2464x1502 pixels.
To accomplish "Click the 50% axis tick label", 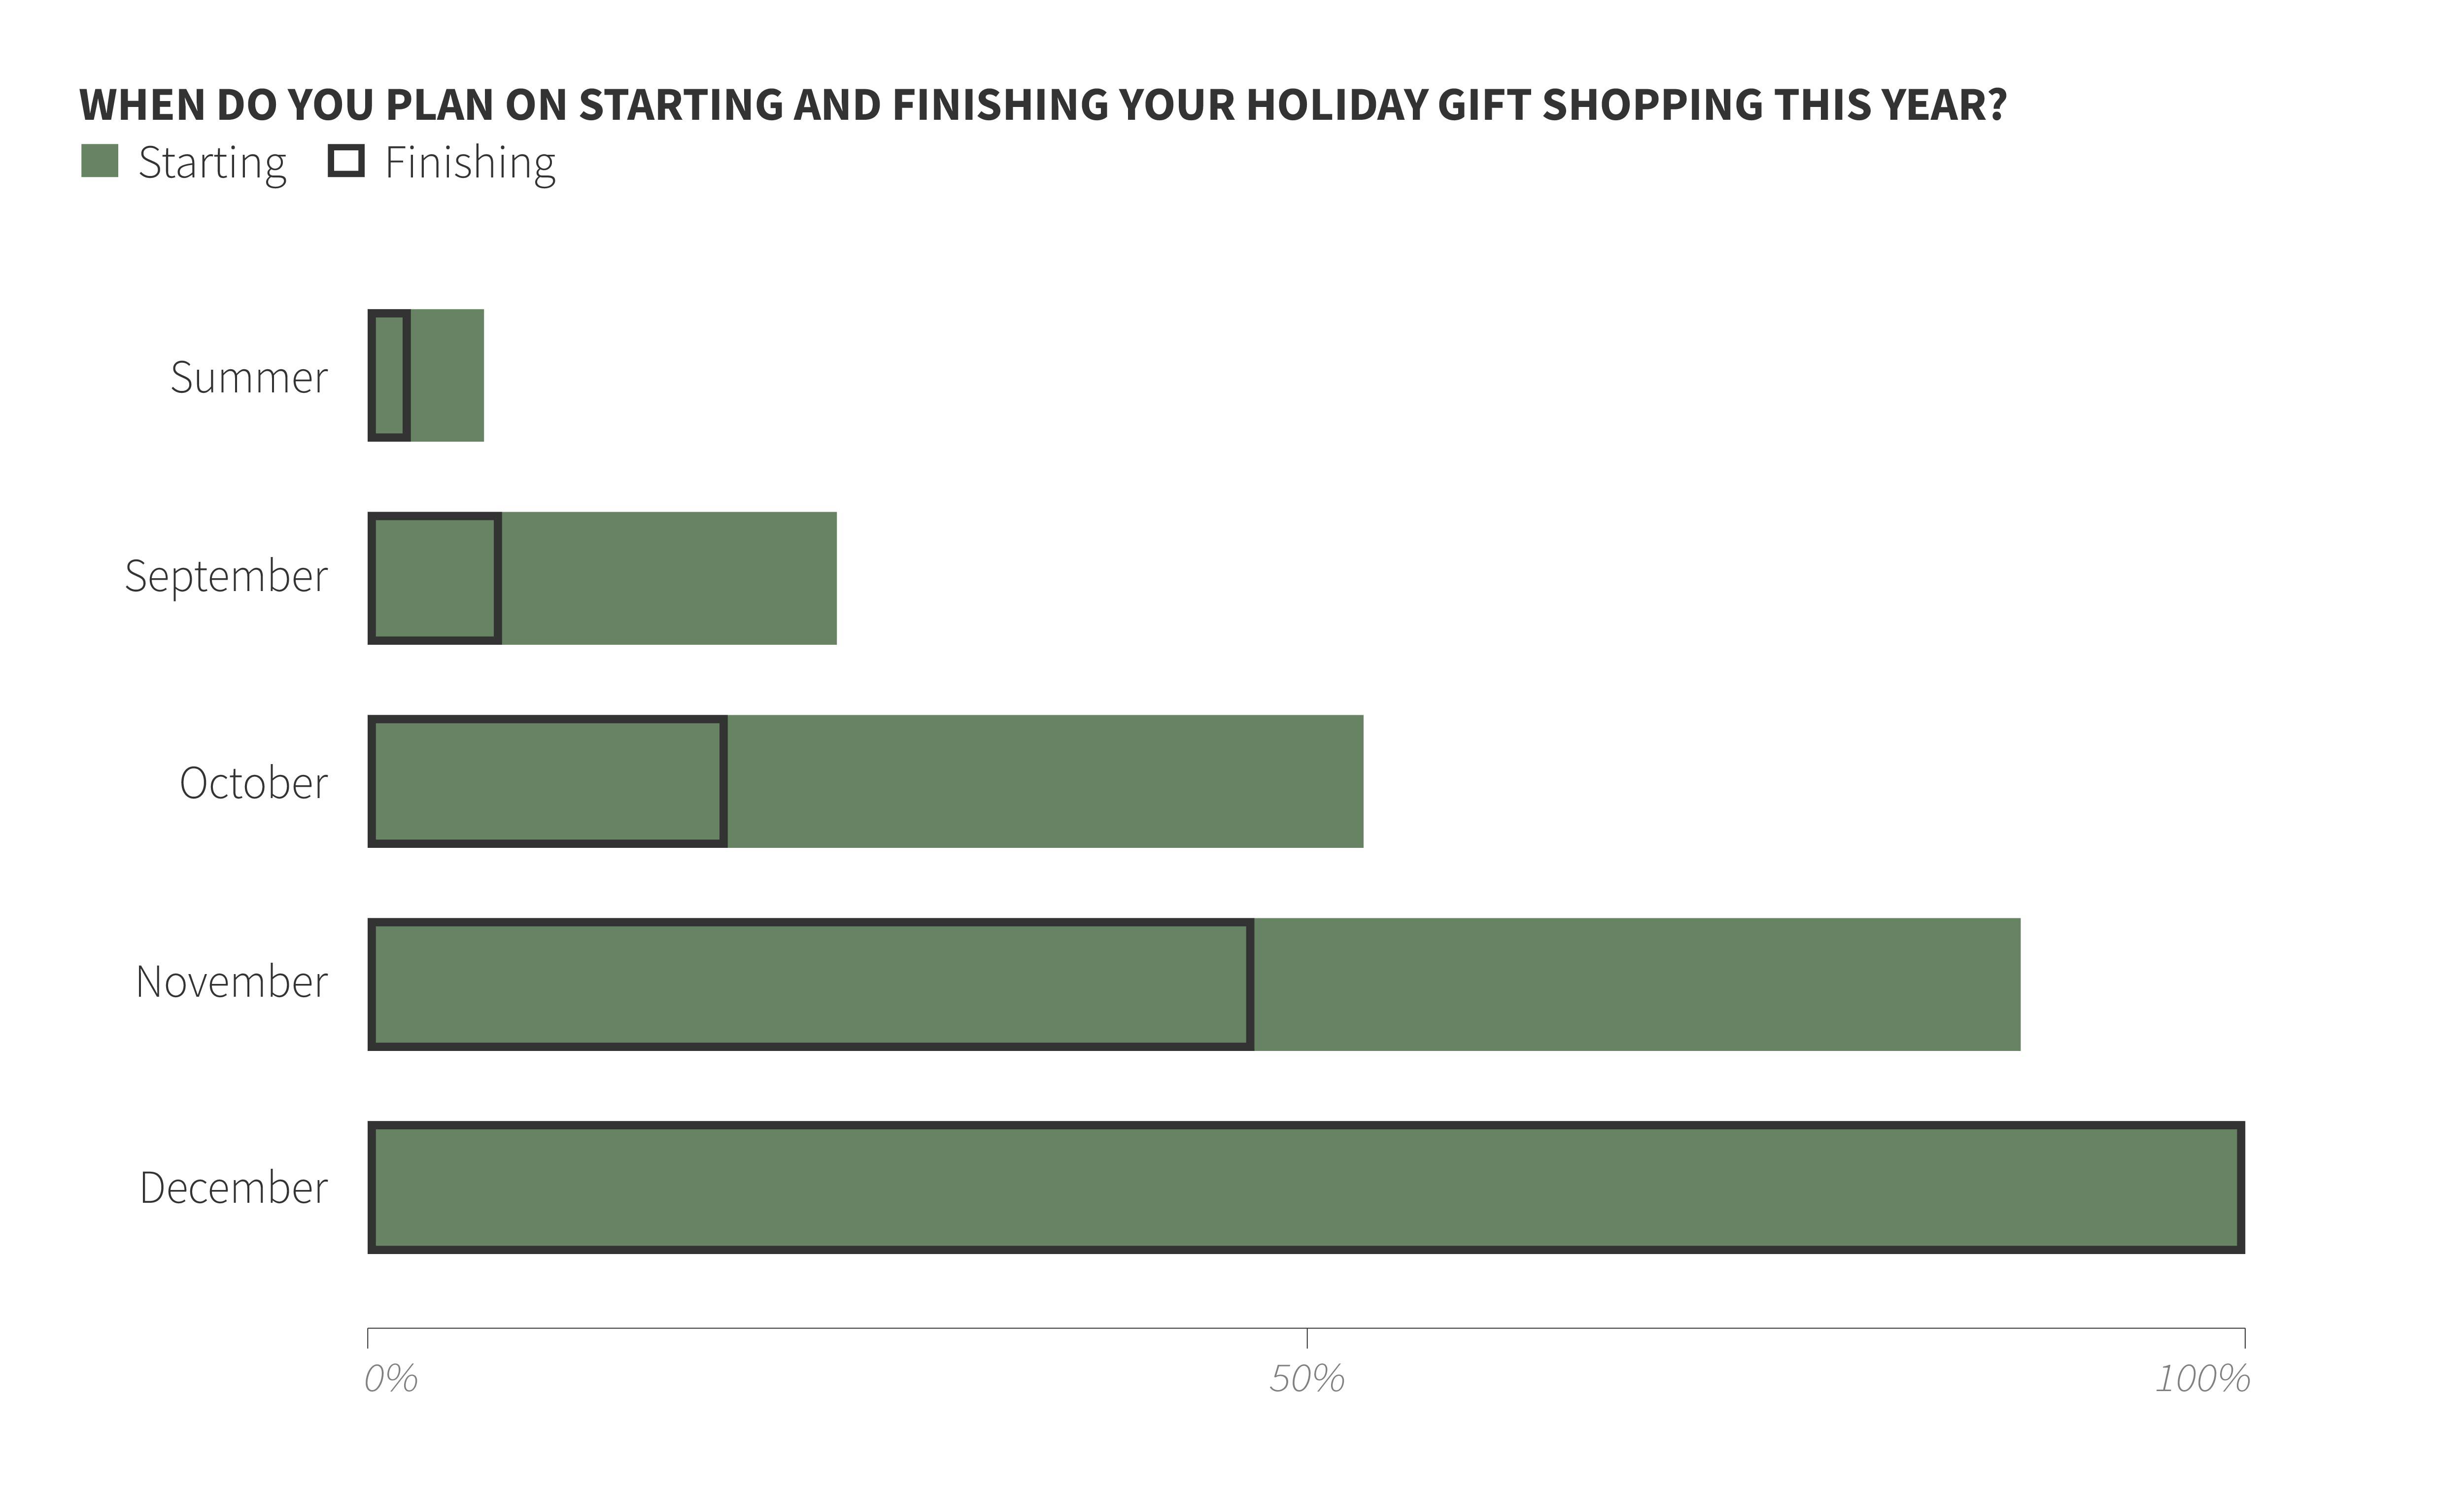I will point(1307,1379).
